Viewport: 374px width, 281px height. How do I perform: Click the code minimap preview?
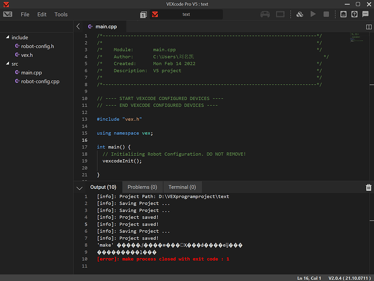[357, 38]
